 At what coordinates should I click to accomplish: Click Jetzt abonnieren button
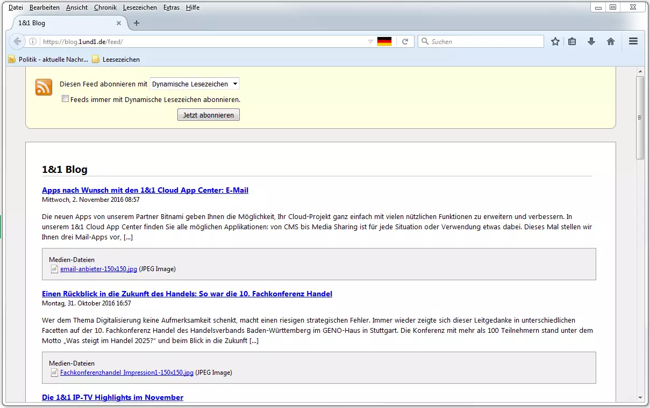[209, 115]
